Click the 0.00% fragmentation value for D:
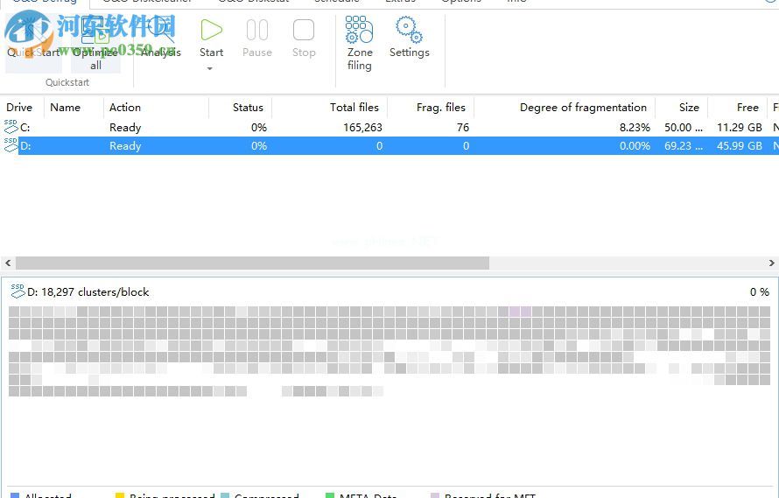Screen dimensions: 779x498 point(635,146)
